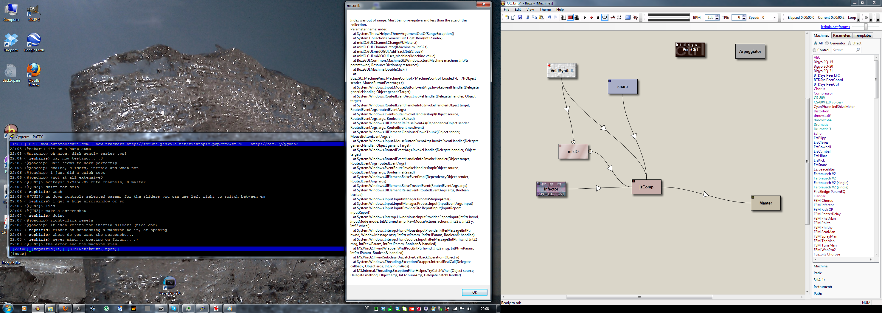Click the red Record button
The width and height of the screenshot is (882, 313).
[591, 18]
